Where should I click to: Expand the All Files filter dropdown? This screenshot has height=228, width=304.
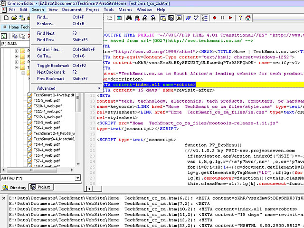(78, 178)
